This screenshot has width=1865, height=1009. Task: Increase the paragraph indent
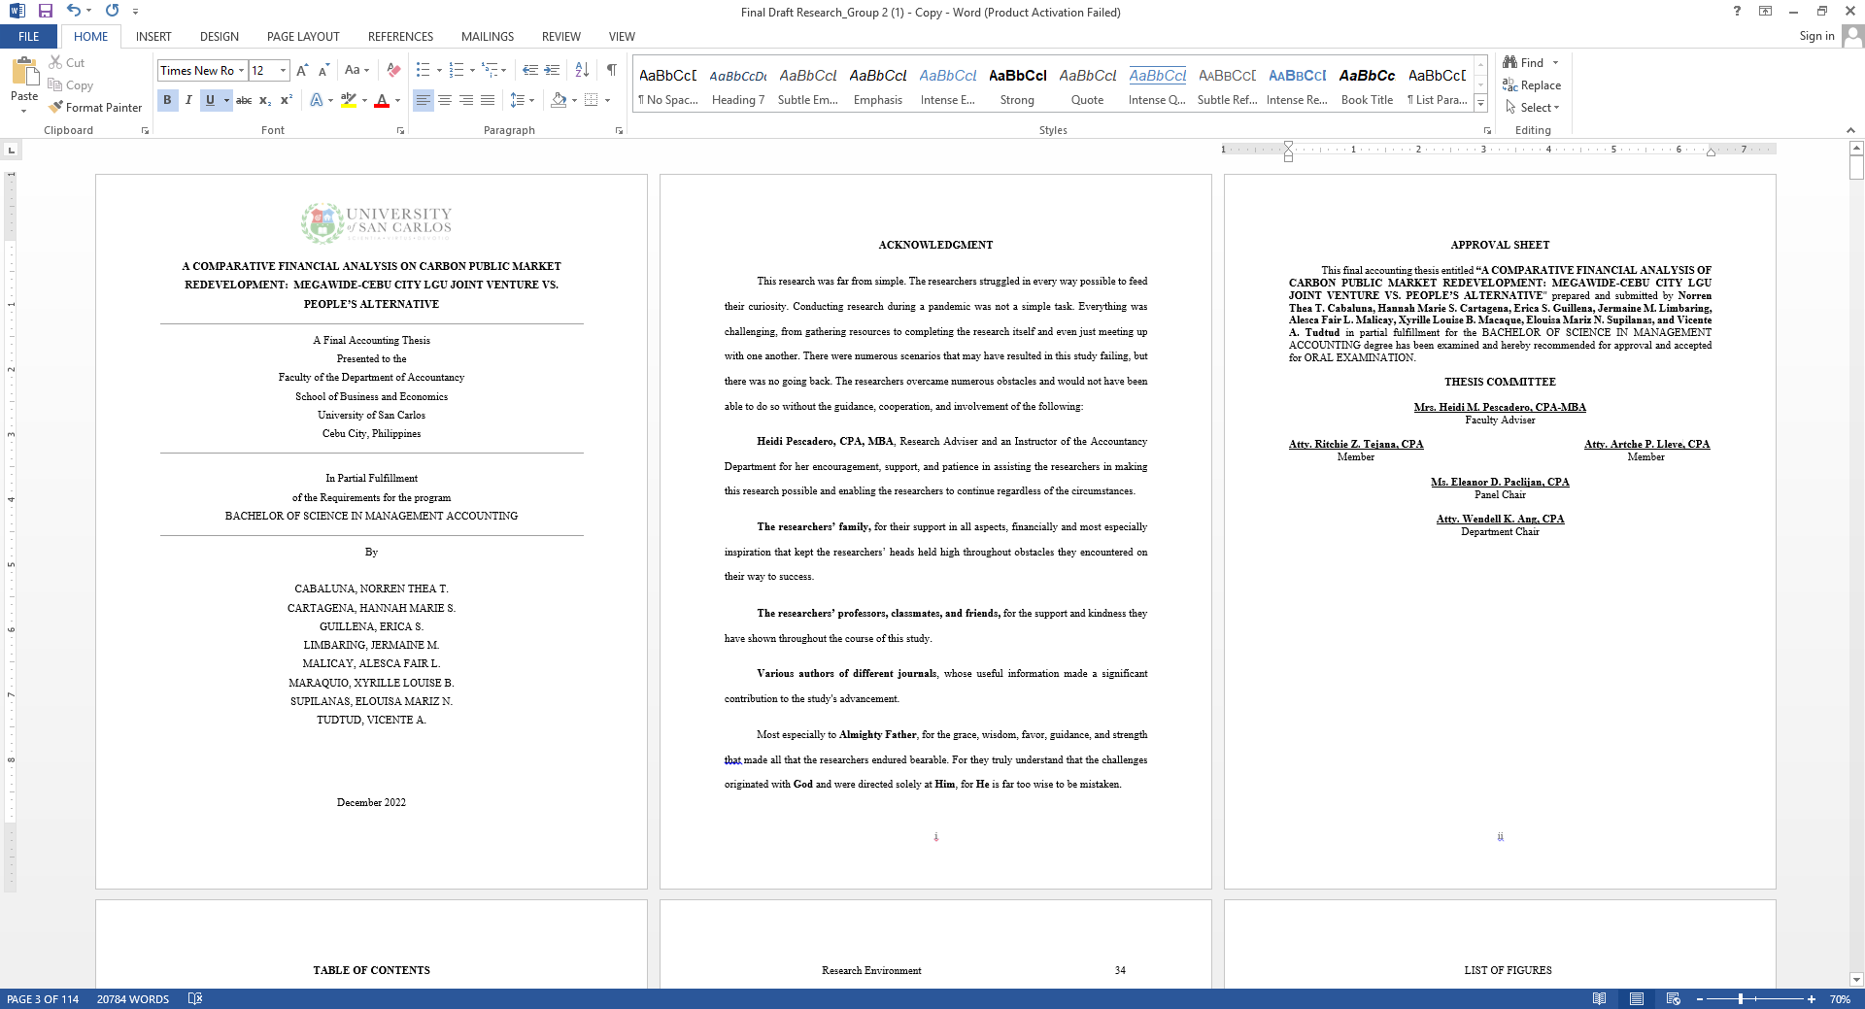click(x=552, y=70)
